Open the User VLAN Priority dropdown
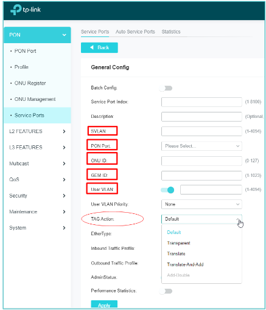Viewport: 266px width, 310px height. coord(201,204)
